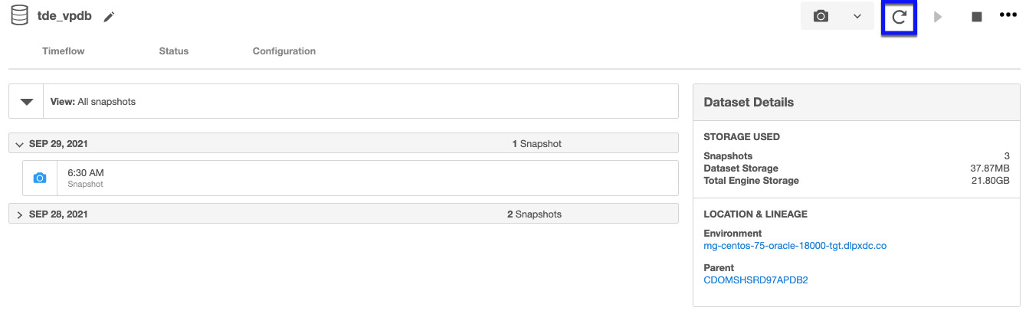Click the tde_vpdb dataset title
This screenshot has height=314, width=1029.
tap(64, 16)
